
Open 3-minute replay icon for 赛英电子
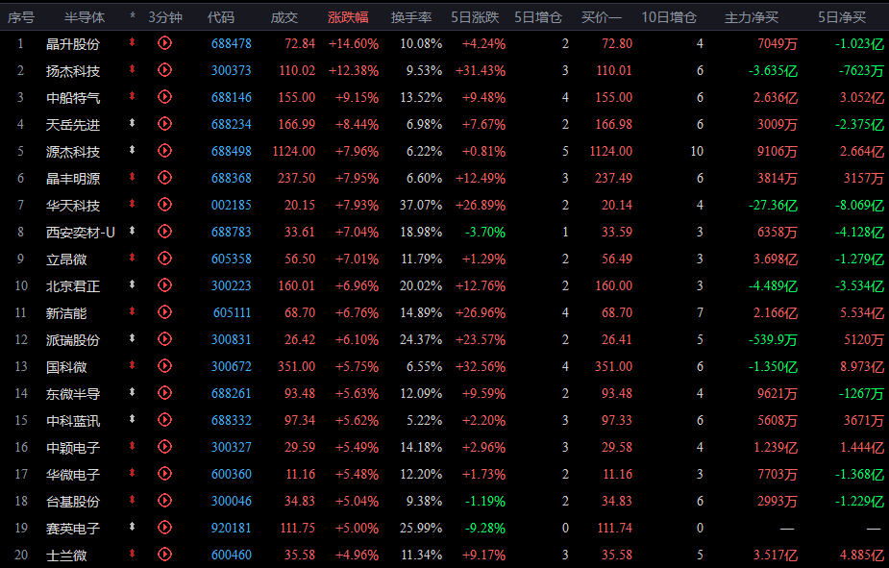(164, 528)
